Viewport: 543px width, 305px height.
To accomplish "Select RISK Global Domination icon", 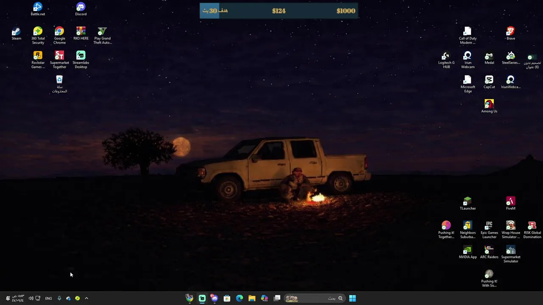I will coord(532,230).
